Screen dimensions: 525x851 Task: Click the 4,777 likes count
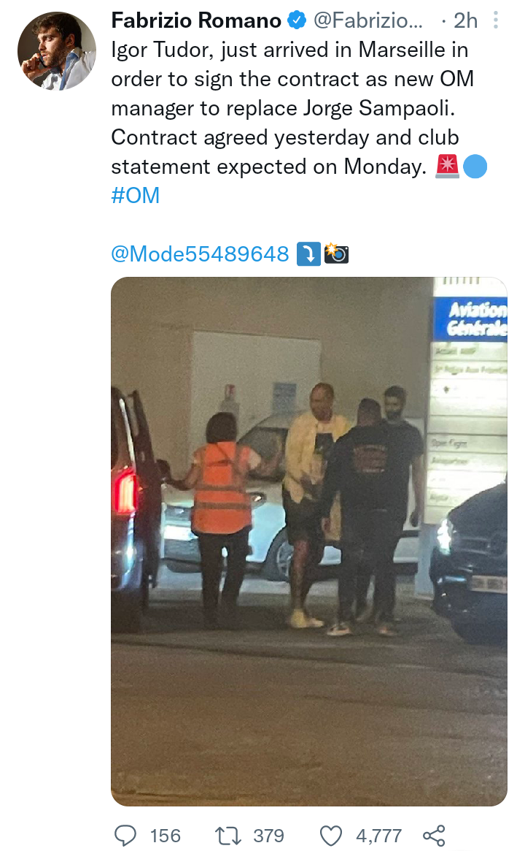[378, 835]
